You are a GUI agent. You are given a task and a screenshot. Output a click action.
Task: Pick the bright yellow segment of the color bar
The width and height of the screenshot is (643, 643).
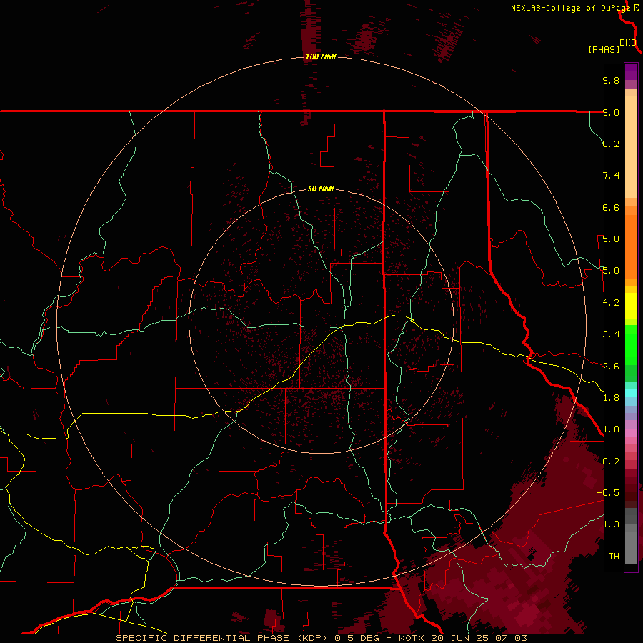tap(631, 306)
